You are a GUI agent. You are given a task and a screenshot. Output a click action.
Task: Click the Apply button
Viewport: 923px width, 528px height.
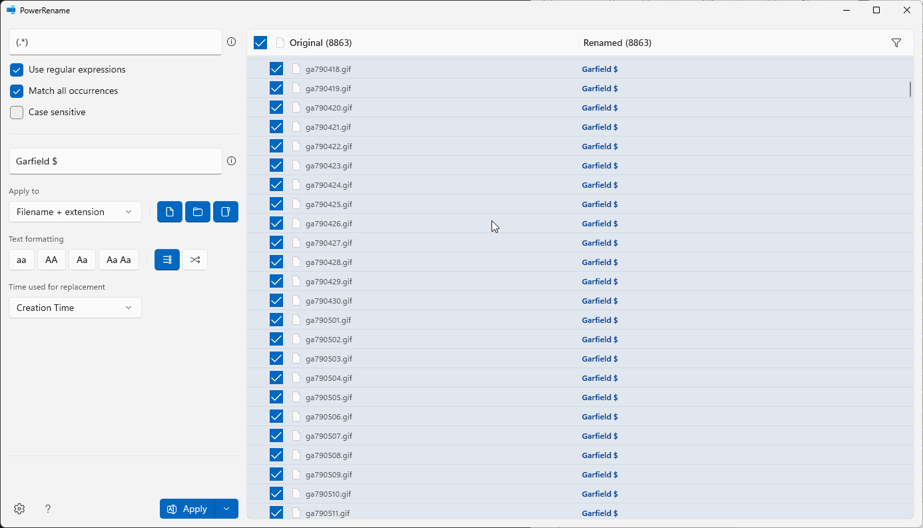[187, 509]
